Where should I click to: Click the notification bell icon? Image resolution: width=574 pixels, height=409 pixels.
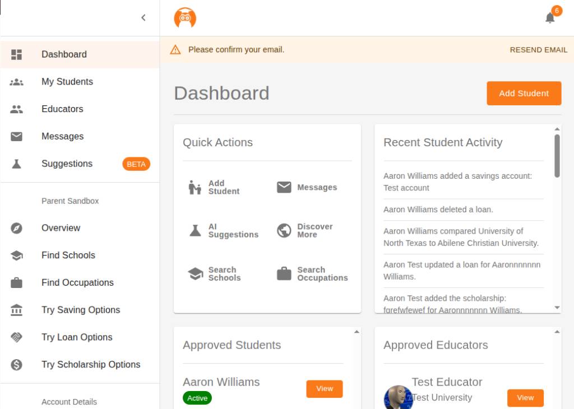tap(550, 18)
